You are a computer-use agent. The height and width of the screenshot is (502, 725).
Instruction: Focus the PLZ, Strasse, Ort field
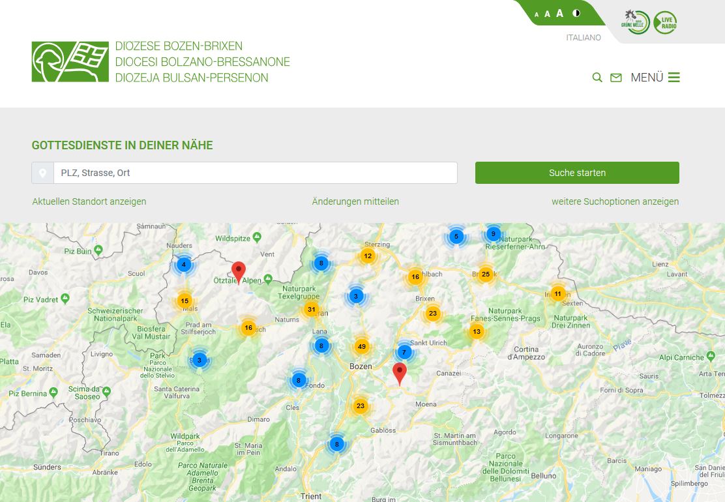(x=255, y=173)
